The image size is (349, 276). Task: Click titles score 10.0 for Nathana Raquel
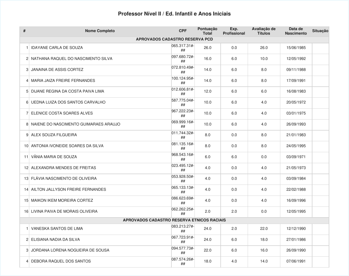click(264, 59)
